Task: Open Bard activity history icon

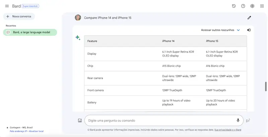Action: [x=234, y=6]
